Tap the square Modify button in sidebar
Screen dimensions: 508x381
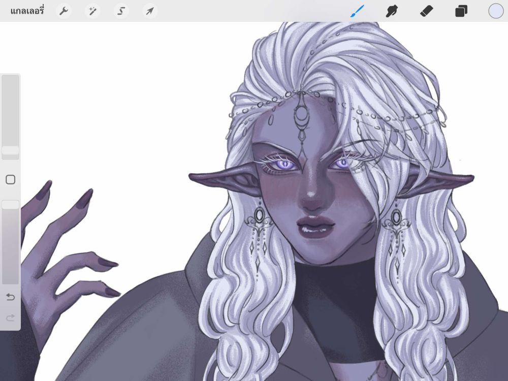pos(10,179)
